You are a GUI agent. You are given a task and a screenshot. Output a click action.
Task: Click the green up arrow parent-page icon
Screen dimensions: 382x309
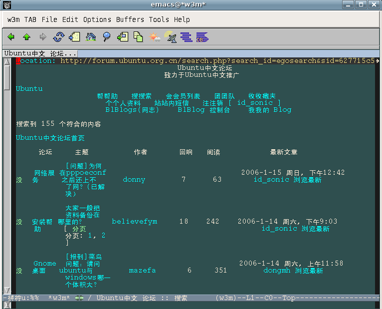(x=26, y=37)
